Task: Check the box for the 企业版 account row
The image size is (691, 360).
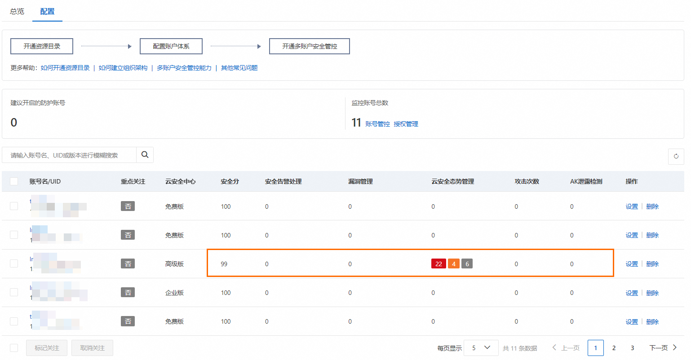Action: coord(14,292)
